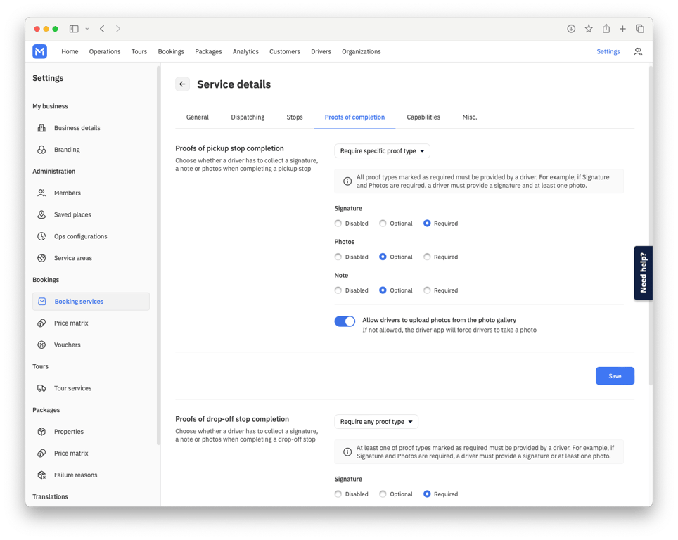The image size is (678, 540).
Task: Open Organizations in the top navigation
Action: pyautogui.click(x=361, y=51)
